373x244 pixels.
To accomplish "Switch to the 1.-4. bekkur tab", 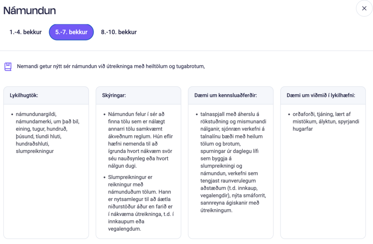I will (25, 32).
